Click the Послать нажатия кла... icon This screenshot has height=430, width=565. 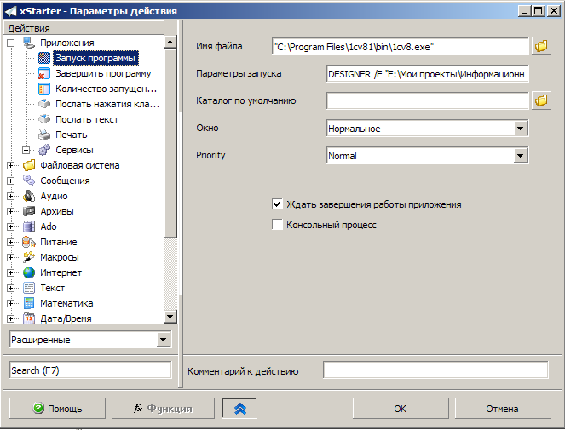tap(44, 104)
